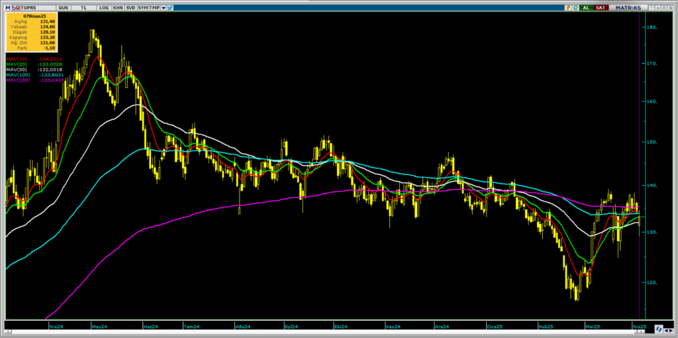678x338 pixels.
Task: Click the Matriks M logo icon
Action: (x=7, y=7)
